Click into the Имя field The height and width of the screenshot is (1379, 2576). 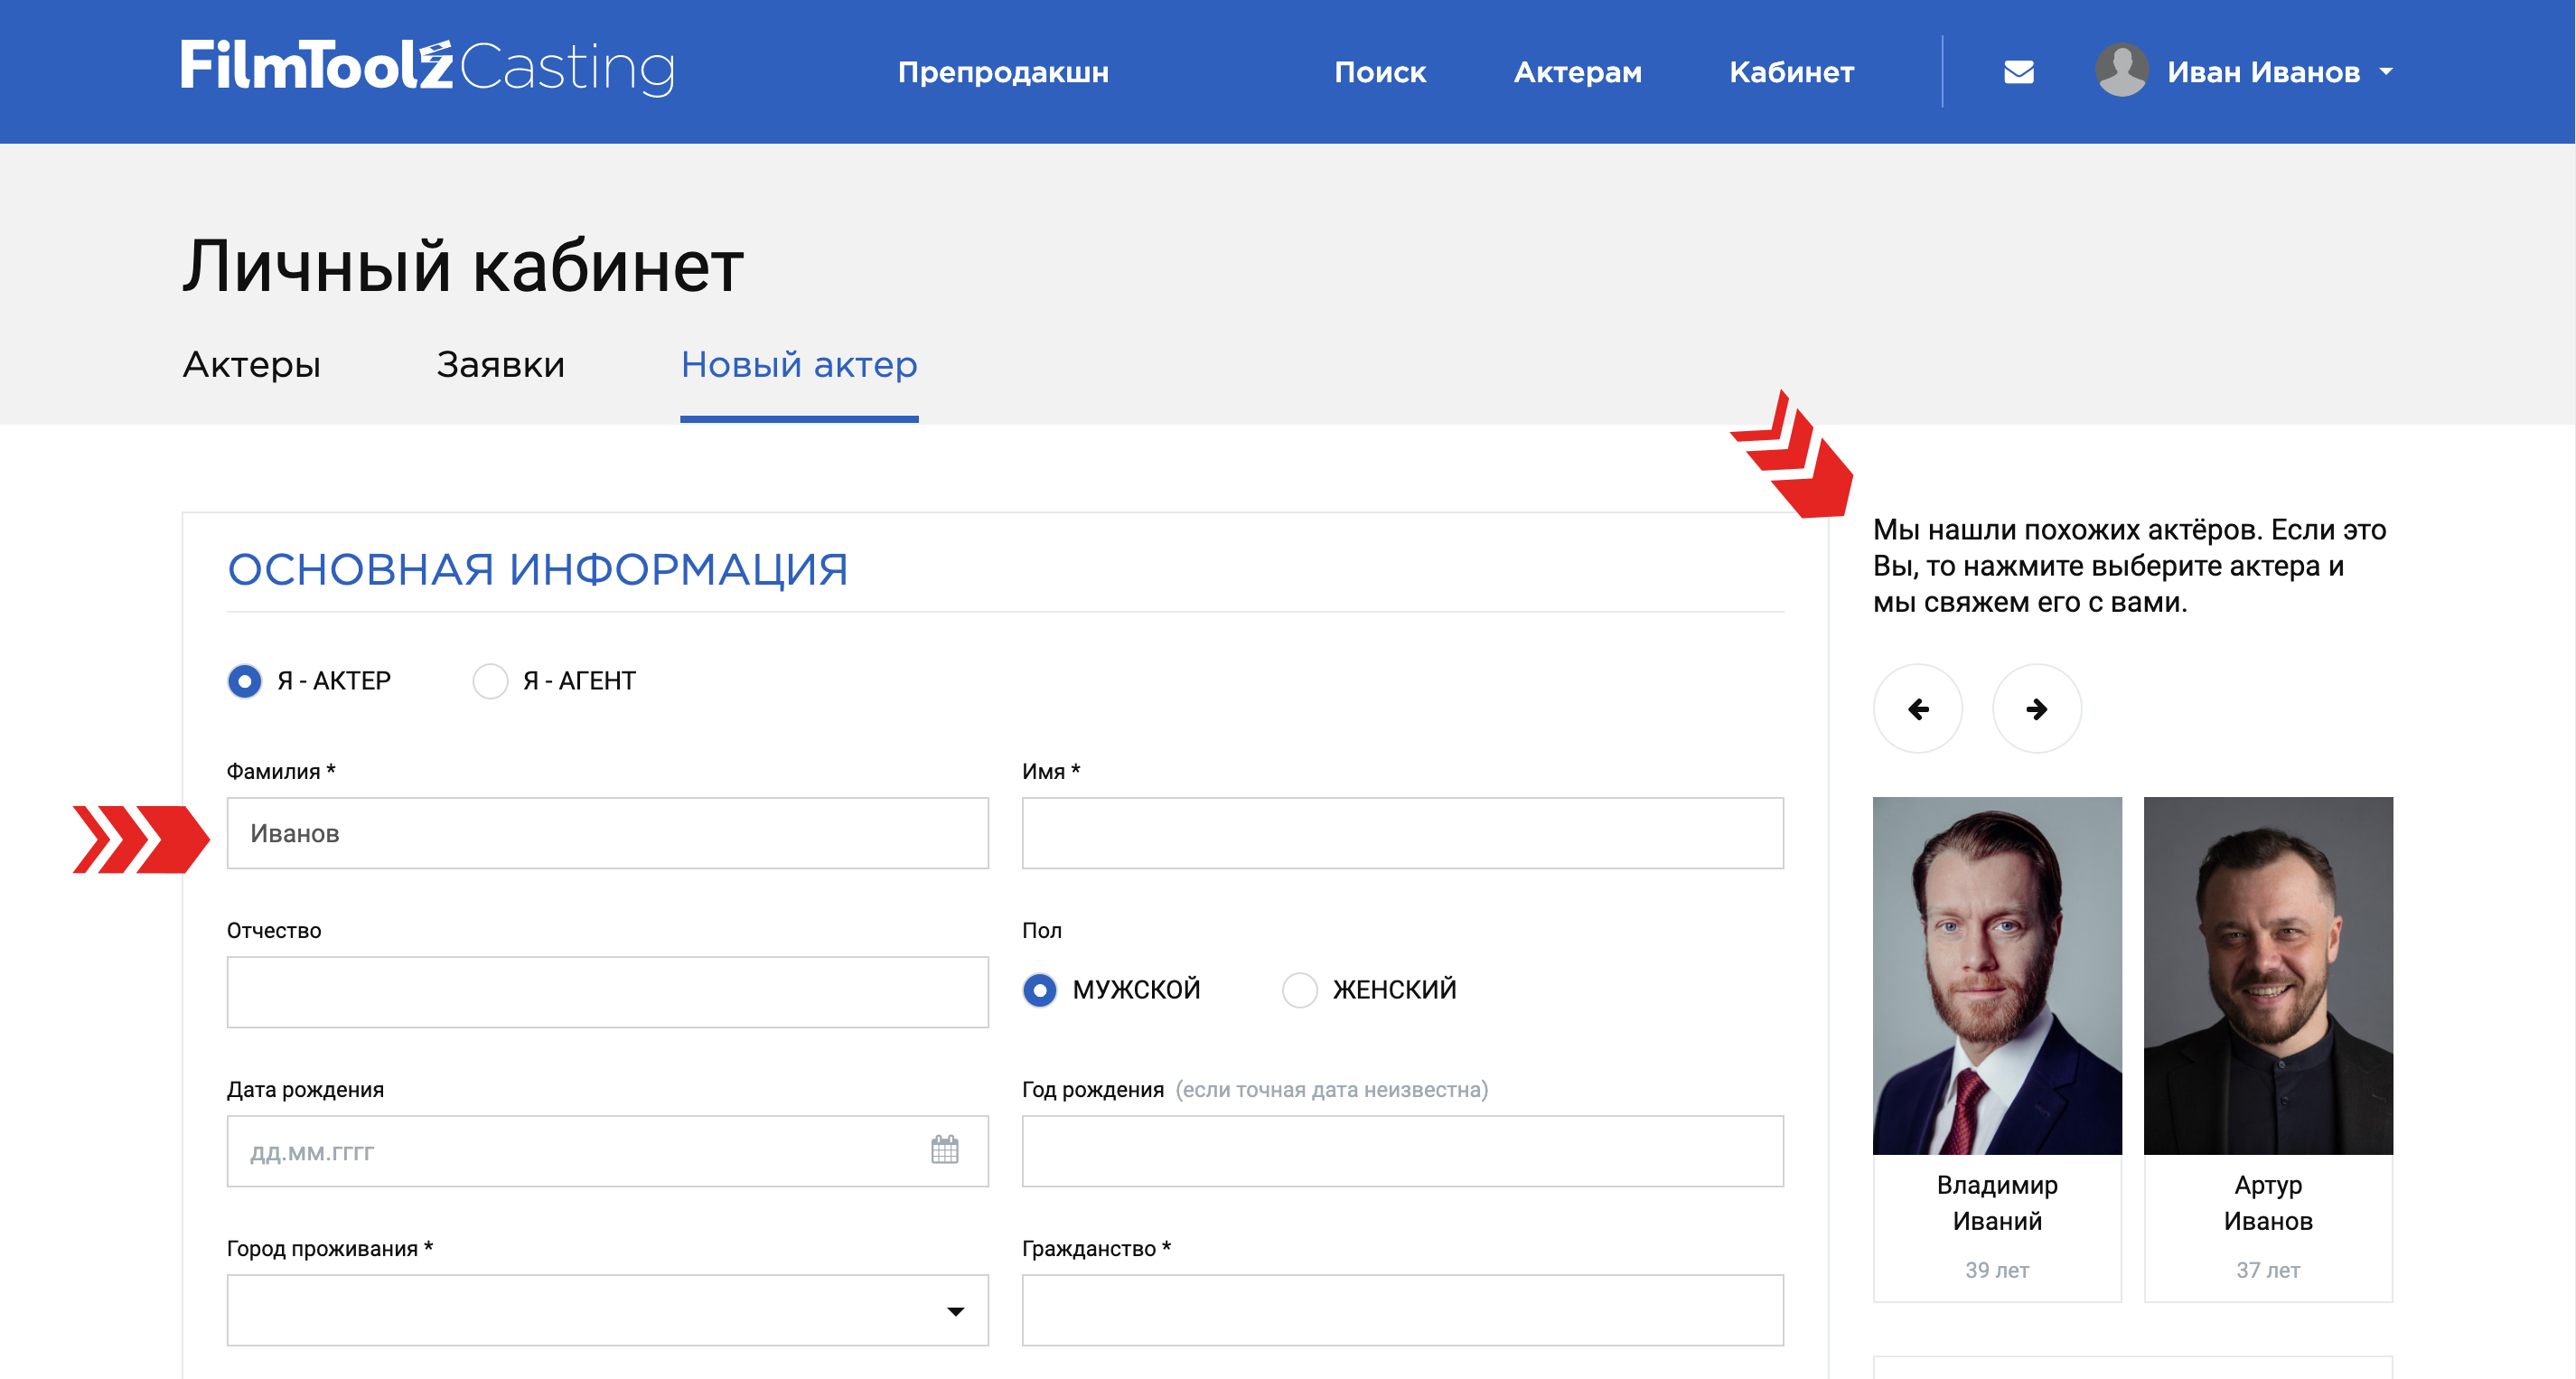[x=1402, y=833]
